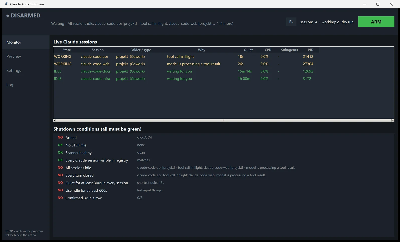Click the Subagents column header
This screenshot has height=242, width=400.
click(289, 50)
